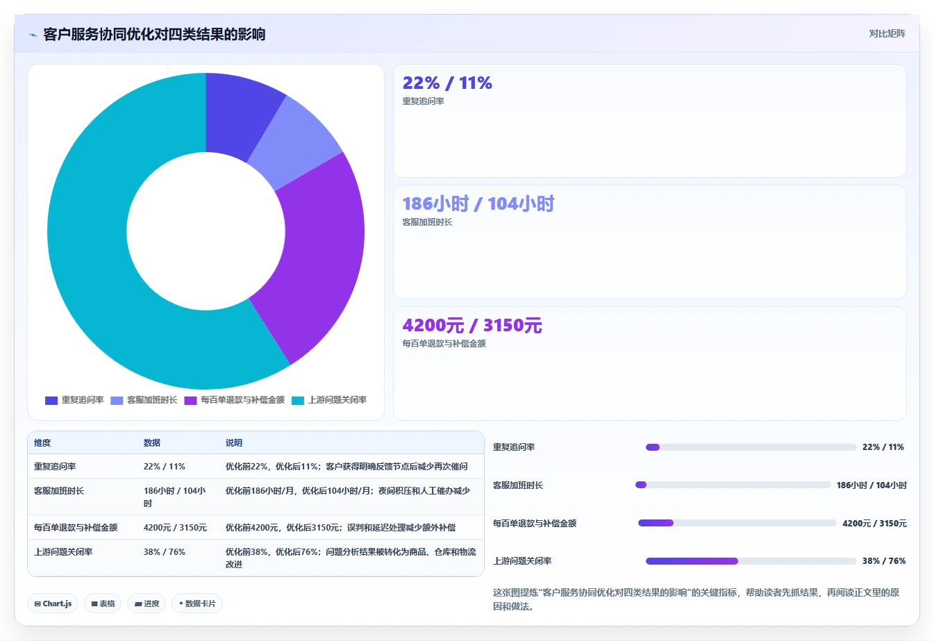Image resolution: width=934 pixels, height=641 pixels.
Task: Click the description starting 优化前22%
Action: (347, 467)
